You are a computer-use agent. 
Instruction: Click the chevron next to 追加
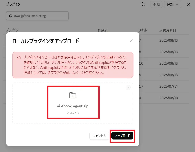click(x=177, y=4)
